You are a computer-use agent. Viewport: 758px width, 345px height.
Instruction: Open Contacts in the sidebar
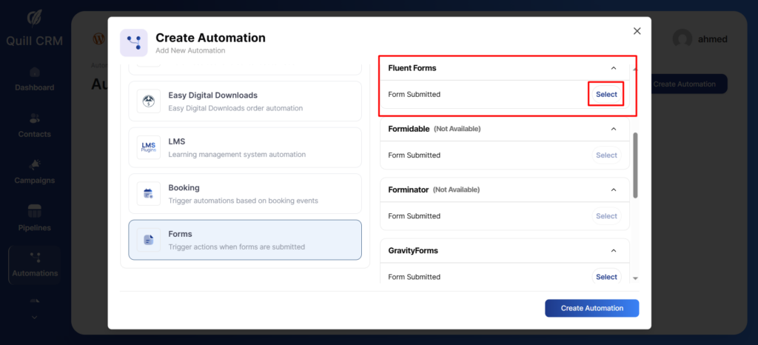point(34,125)
